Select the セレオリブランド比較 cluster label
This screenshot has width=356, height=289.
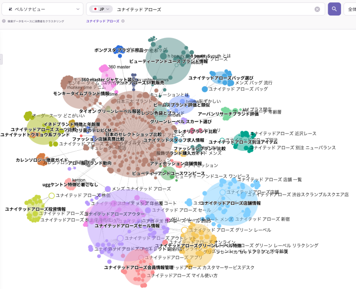(x=196, y=131)
